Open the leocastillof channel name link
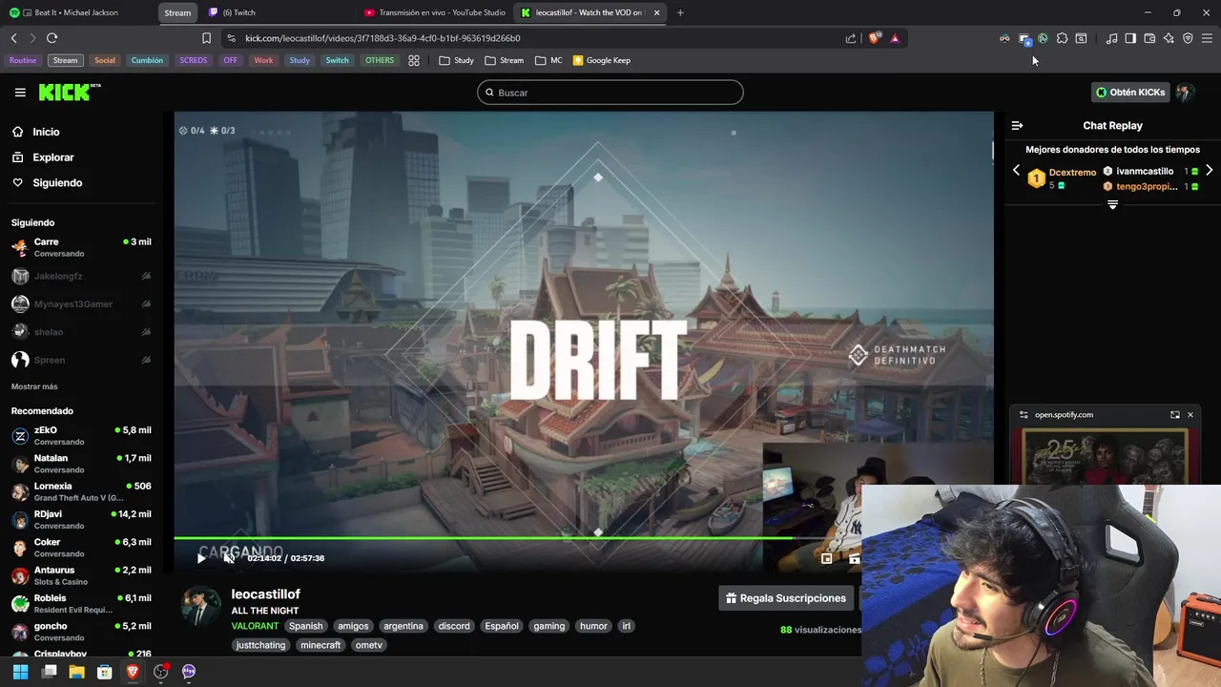Screen dimensions: 1221x687 pyautogui.click(x=265, y=593)
